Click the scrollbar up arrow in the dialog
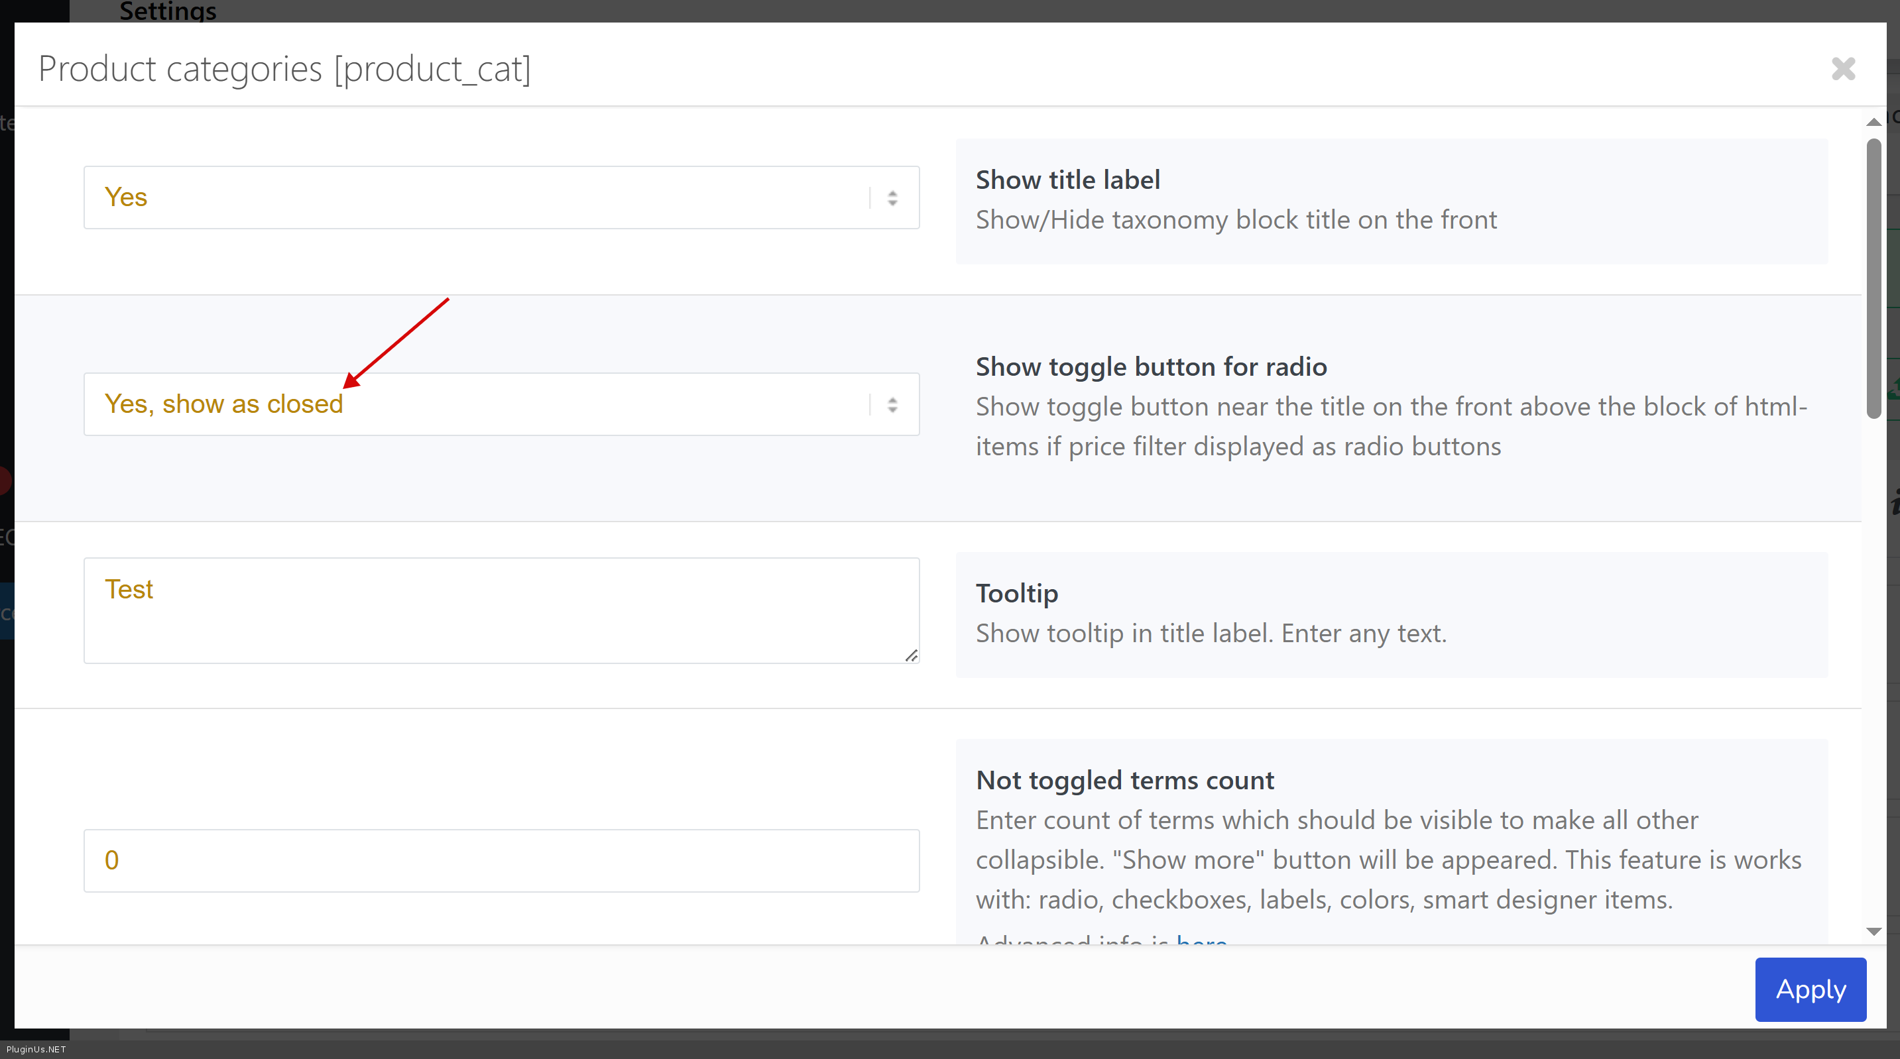The image size is (1900, 1059). click(x=1873, y=123)
